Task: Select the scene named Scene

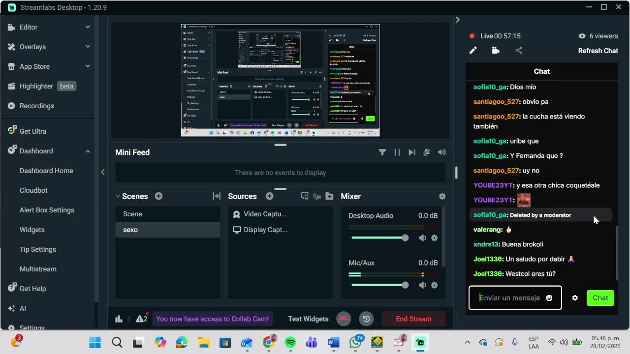Action: 168,214
